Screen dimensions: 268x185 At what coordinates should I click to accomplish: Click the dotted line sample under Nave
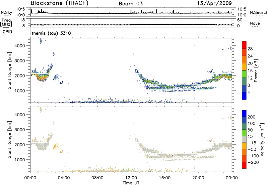pos(255,27)
